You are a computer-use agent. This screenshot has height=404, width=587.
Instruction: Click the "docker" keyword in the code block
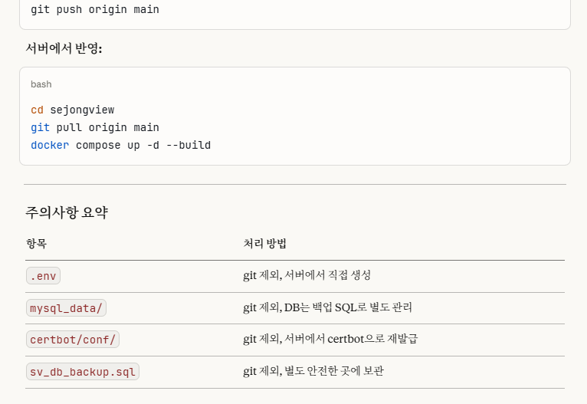pos(50,145)
